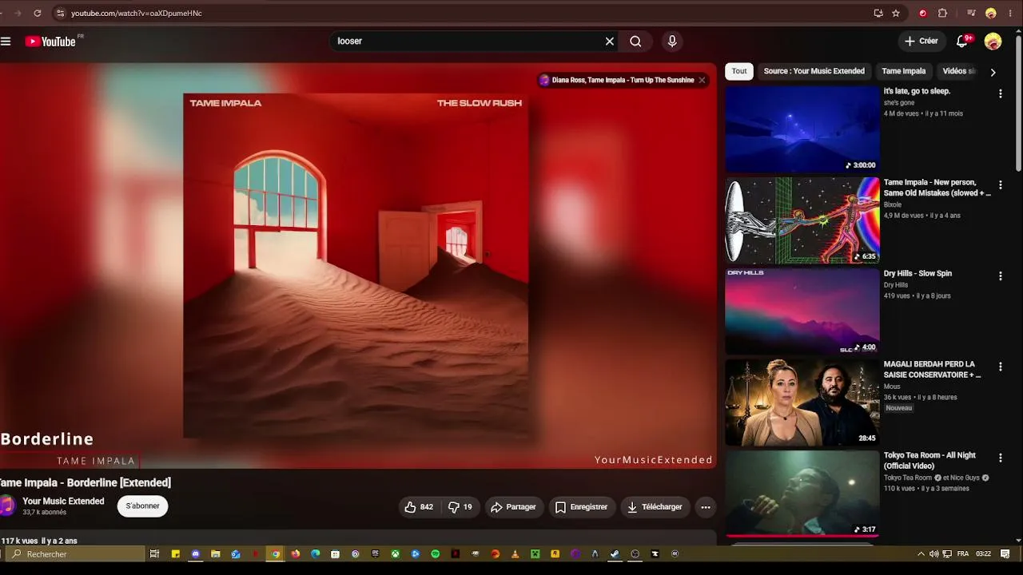Open Discord from the taskbar

196,554
